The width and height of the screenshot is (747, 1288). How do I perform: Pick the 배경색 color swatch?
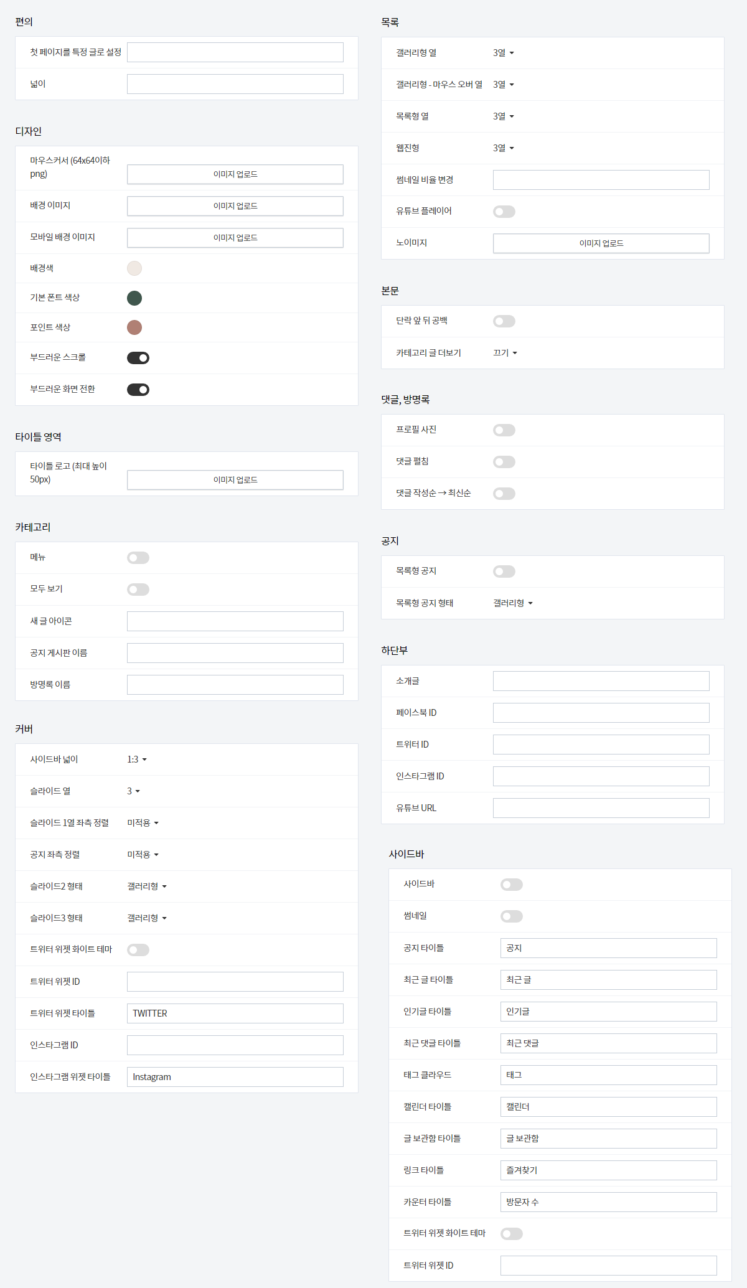click(x=134, y=268)
